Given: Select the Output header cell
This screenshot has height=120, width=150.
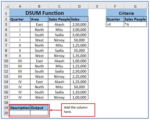Looking at the screenshot, I should [39, 108].
